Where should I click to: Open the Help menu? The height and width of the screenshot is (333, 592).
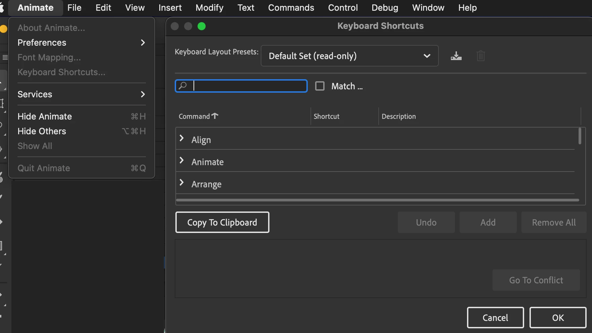click(x=467, y=7)
